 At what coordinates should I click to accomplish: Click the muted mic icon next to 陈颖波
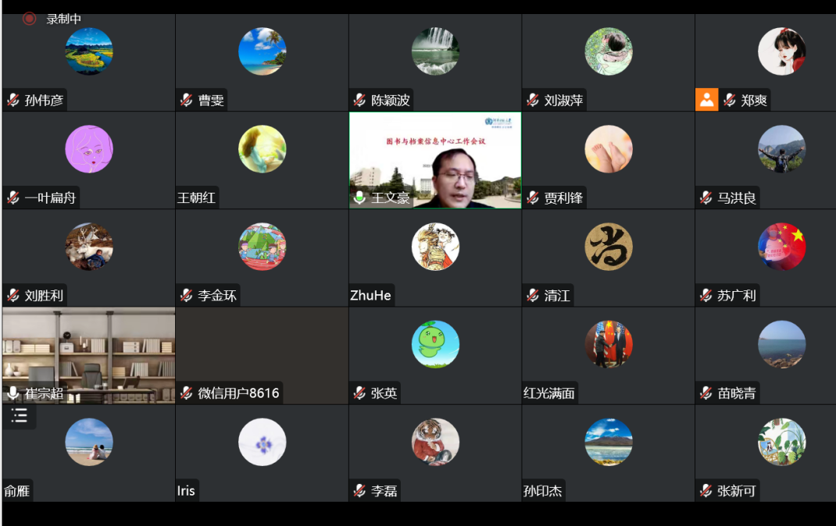(x=360, y=100)
